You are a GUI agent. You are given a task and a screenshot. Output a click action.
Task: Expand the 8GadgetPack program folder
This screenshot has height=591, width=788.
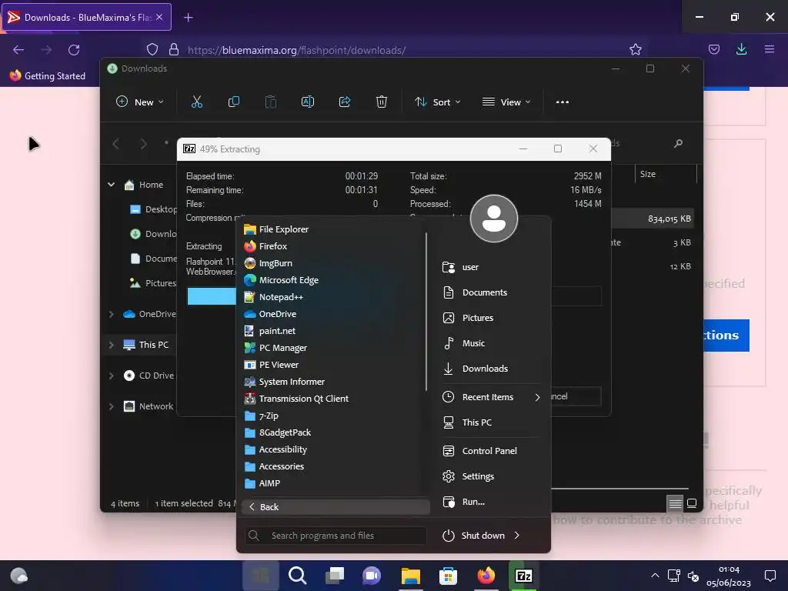tap(277, 432)
